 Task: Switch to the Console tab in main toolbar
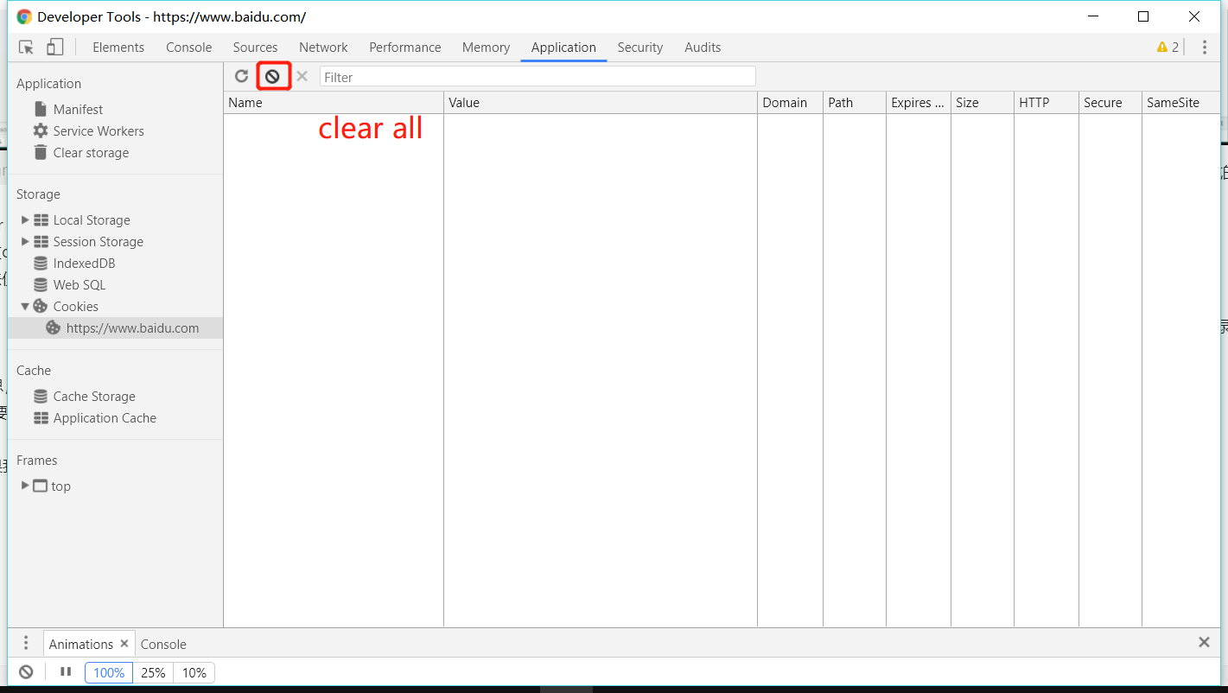tap(188, 48)
